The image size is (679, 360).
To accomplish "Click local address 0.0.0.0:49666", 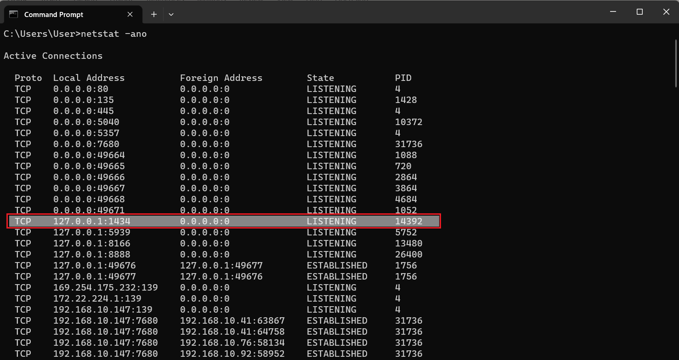I will point(89,177).
